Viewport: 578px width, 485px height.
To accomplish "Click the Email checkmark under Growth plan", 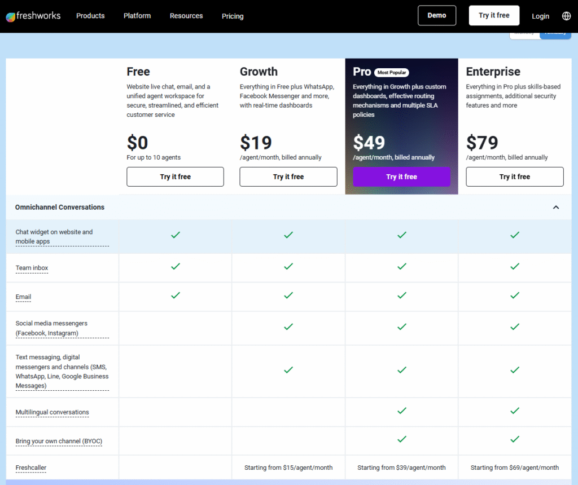I will (x=288, y=296).
